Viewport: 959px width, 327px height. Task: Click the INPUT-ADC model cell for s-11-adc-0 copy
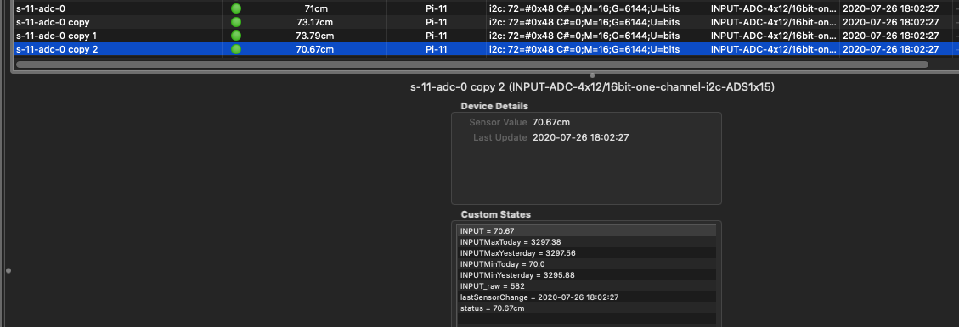(x=774, y=22)
